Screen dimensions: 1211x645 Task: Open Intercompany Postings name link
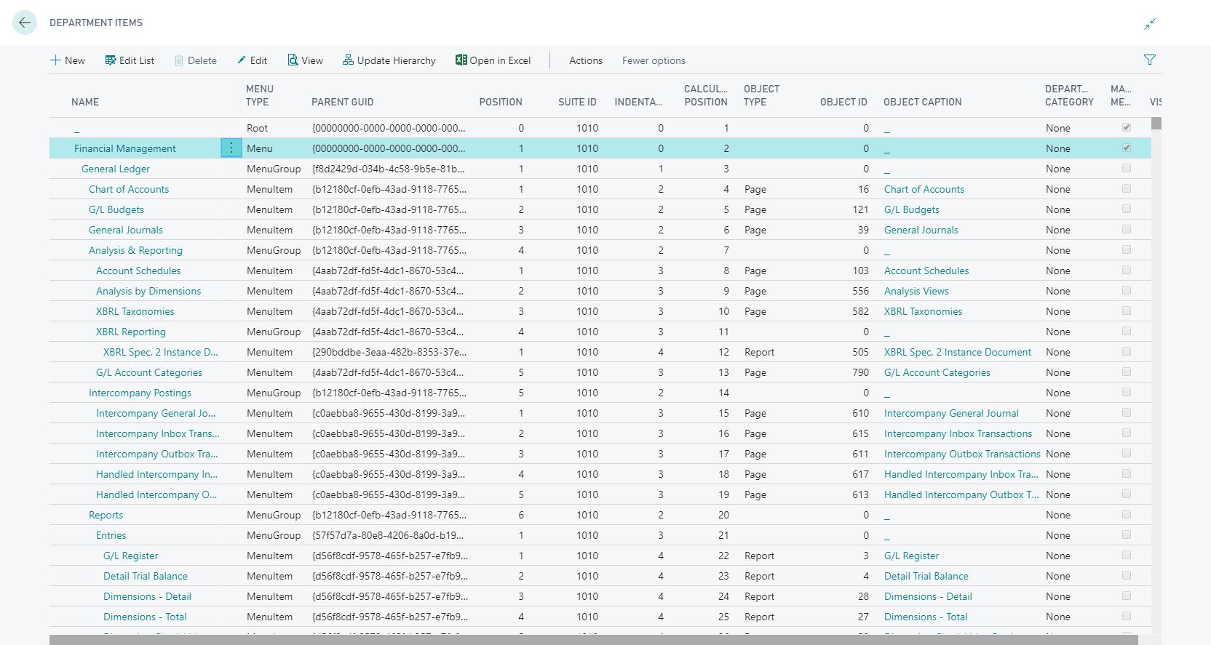[140, 393]
